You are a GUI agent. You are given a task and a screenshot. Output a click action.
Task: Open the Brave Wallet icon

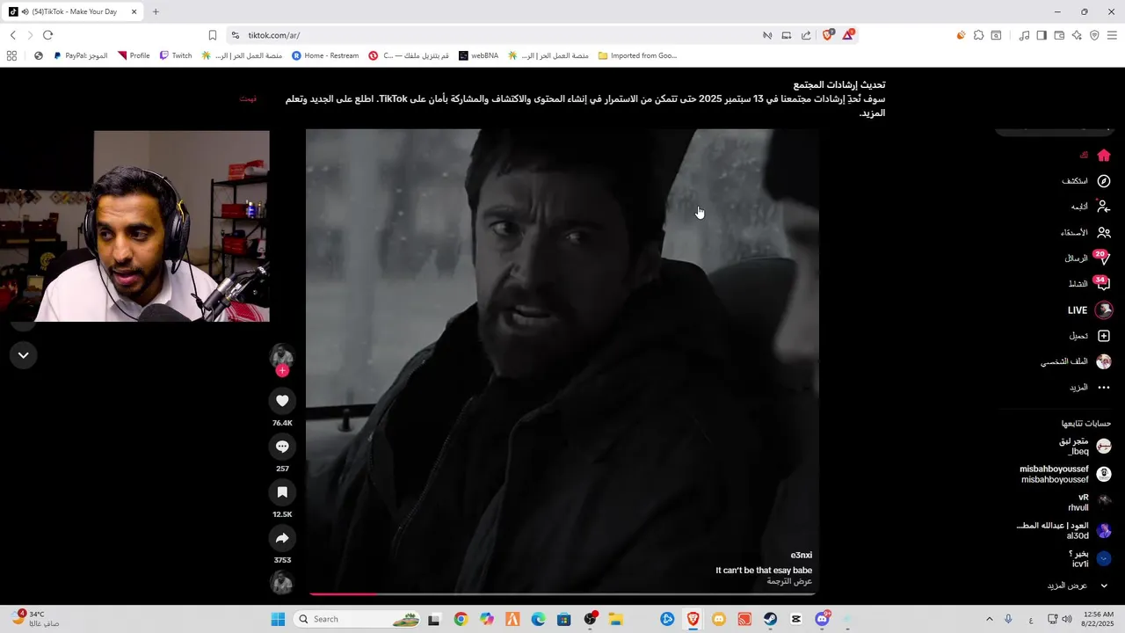click(x=1059, y=35)
